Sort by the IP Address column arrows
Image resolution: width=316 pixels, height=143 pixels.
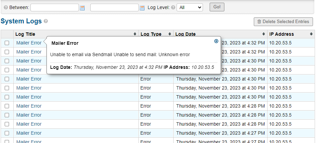coord(311,34)
